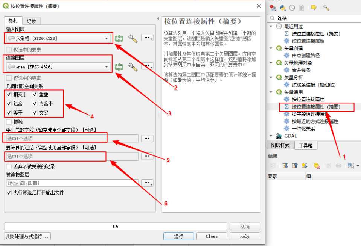
Task: Click the 连接 search field in toolbox
Action: [x=316, y=18]
